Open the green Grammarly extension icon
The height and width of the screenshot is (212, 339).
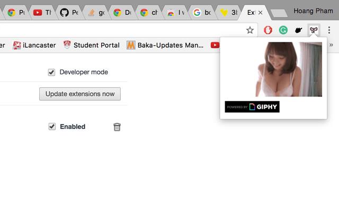283,30
